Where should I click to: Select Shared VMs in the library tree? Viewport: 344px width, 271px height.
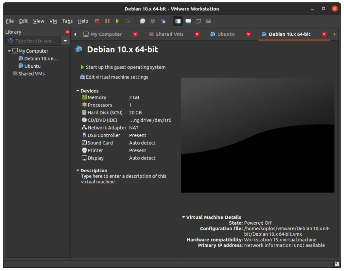tap(29, 74)
